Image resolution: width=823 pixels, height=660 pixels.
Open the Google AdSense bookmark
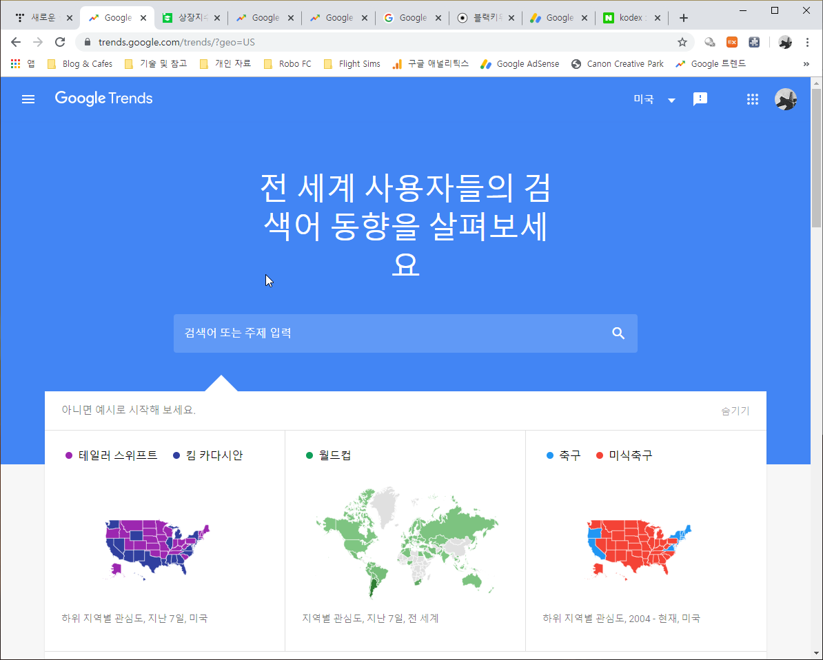click(520, 64)
